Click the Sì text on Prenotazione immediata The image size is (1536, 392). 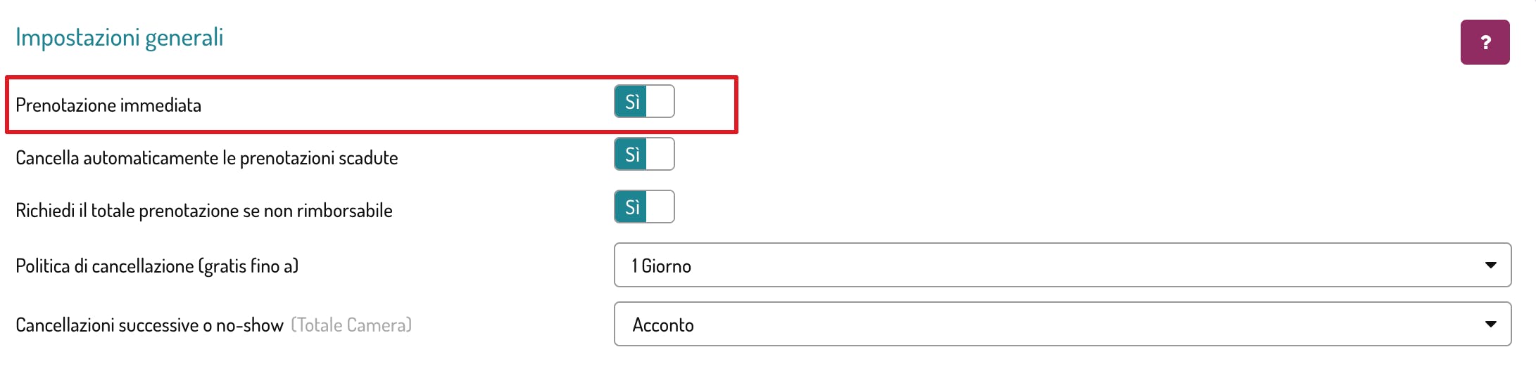(x=632, y=102)
